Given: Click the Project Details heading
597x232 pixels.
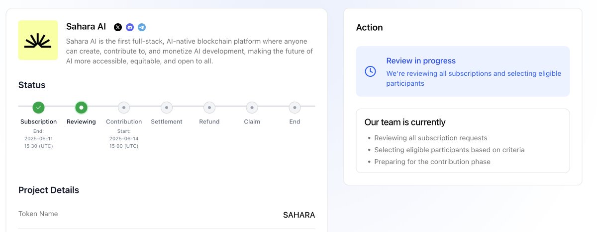Looking at the screenshot, I should point(49,190).
